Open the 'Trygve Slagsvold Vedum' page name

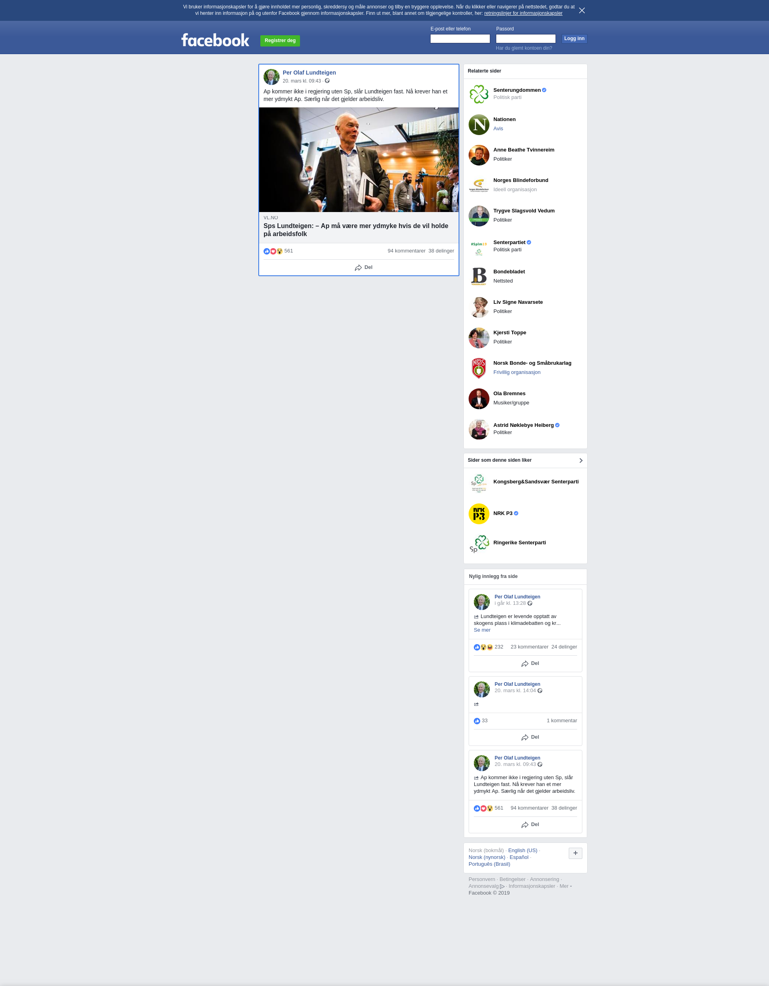[x=523, y=211]
